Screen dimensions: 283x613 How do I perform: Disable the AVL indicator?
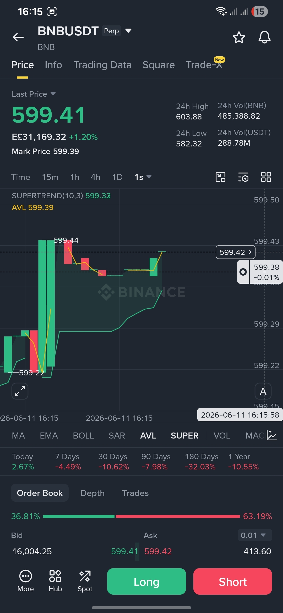pos(148,435)
